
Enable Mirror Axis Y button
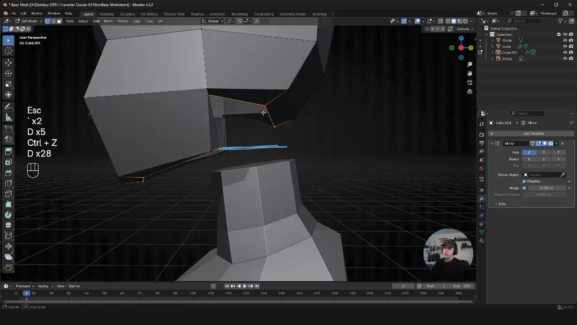544,152
